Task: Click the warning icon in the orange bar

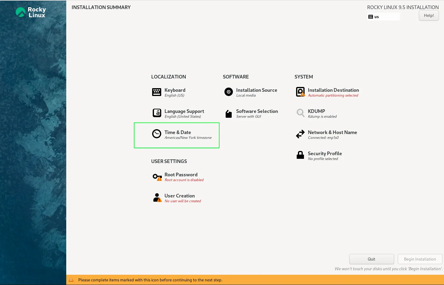Action: click(71, 280)
